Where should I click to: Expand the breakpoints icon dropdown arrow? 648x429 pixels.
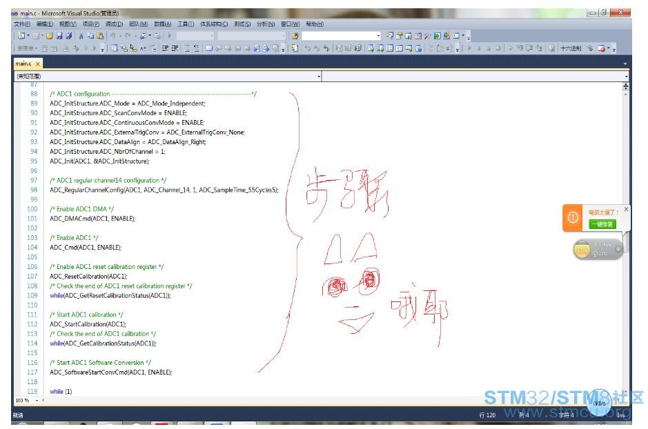coord(609,48)
